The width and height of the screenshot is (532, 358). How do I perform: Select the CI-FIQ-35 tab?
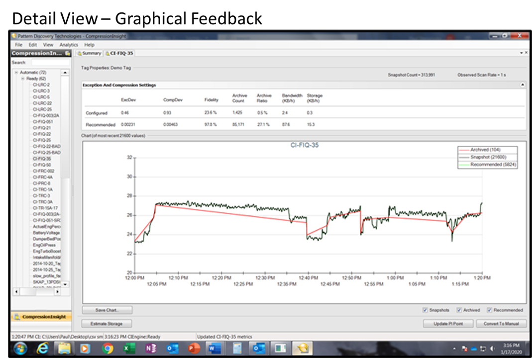(119, 53)
